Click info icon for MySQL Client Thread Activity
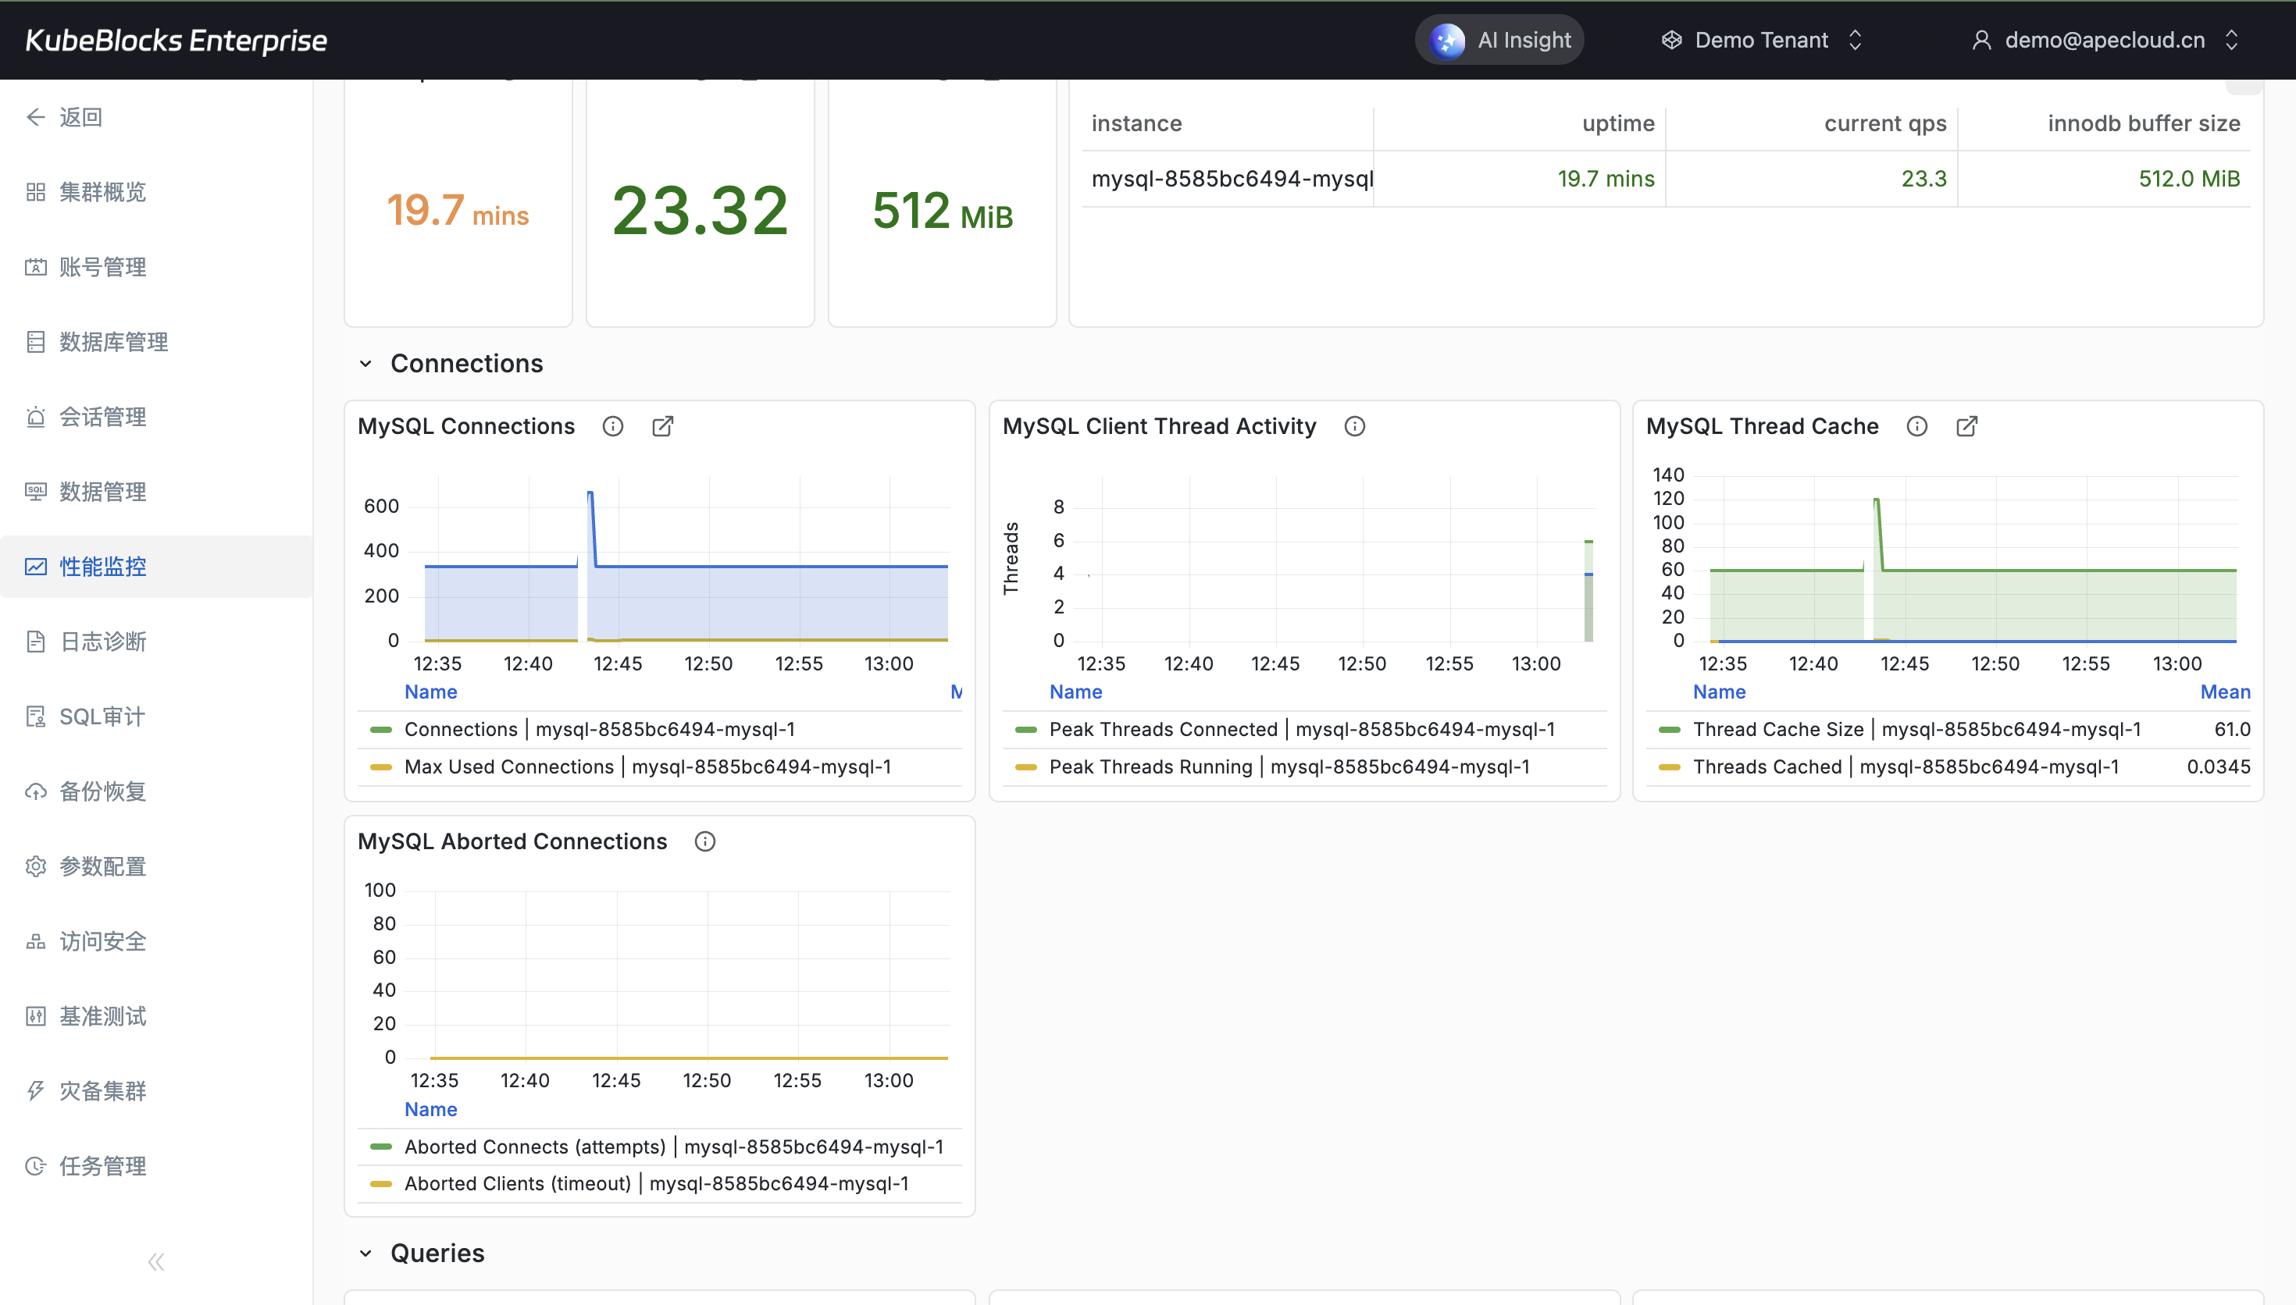 tap(1353, 425)
